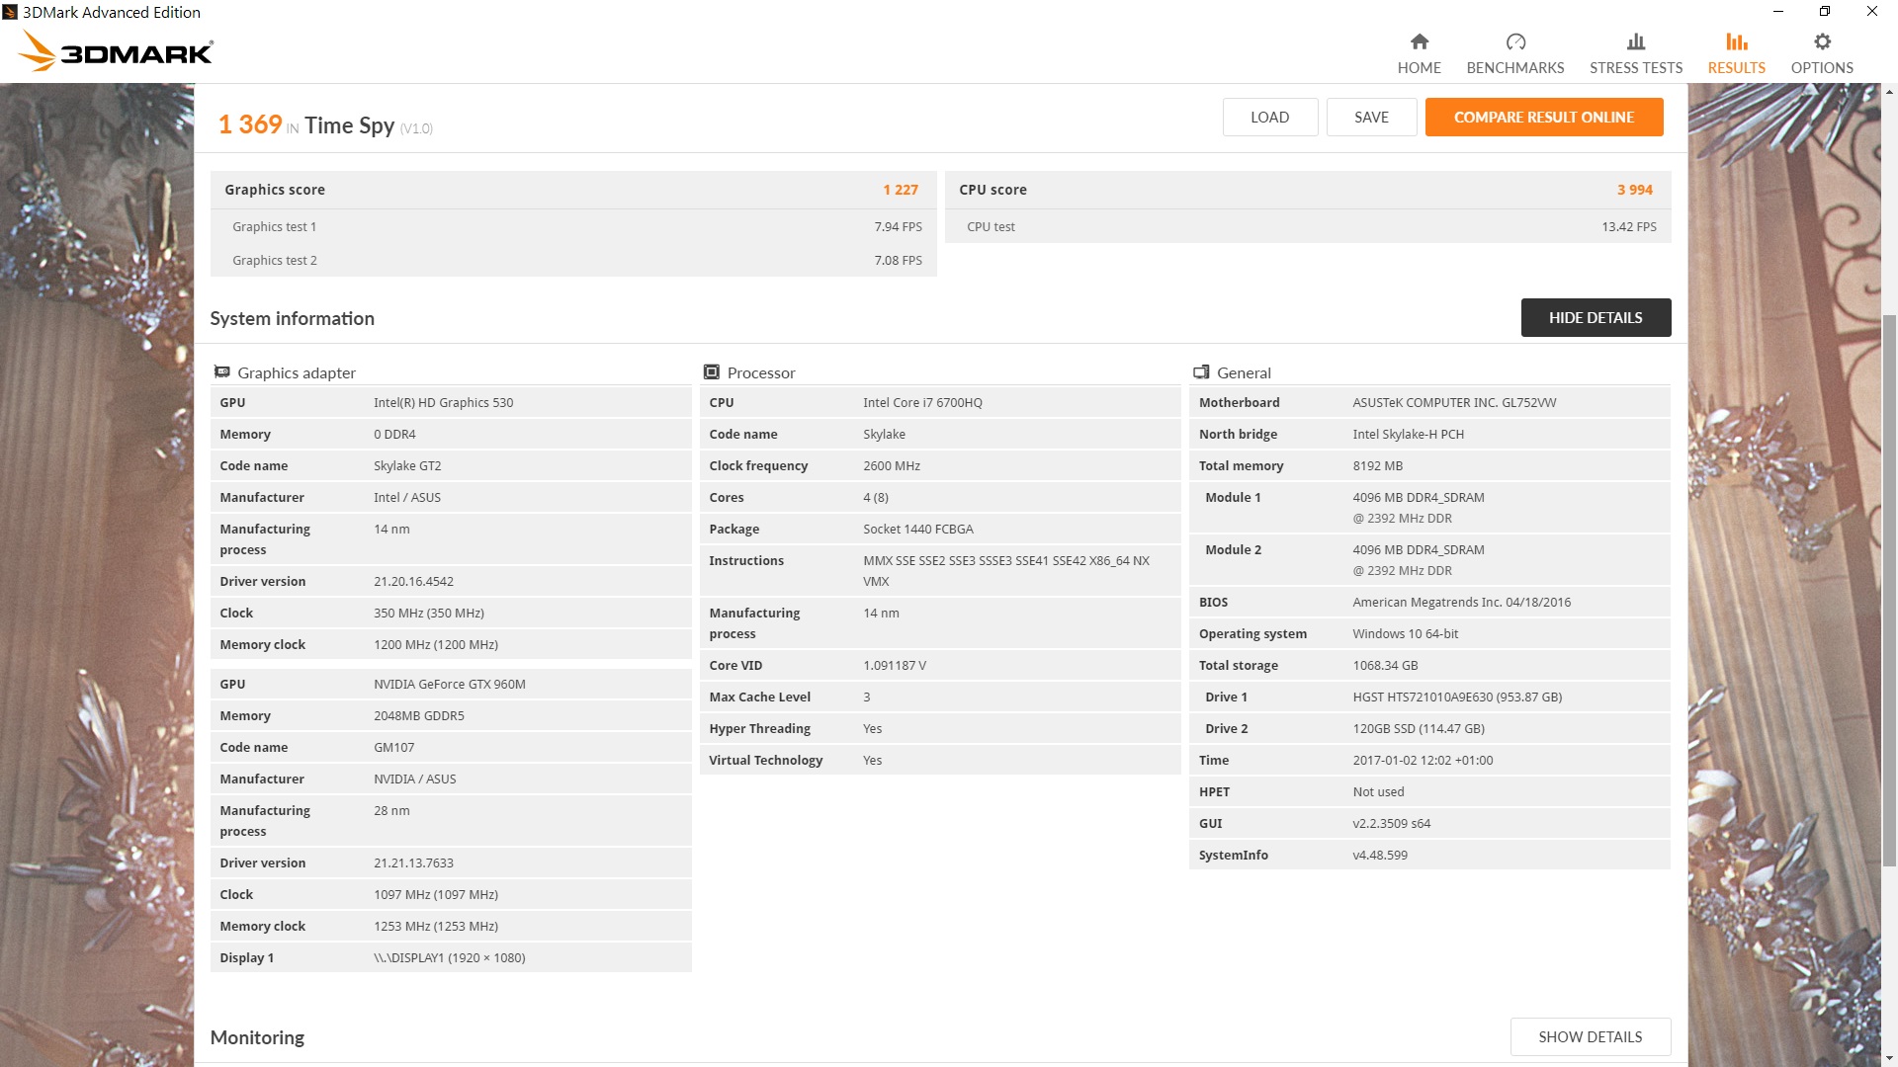This screenshot has width=1898, height=1067.
Task: Select the RESULTS tab label
Action: (1736, 68)
